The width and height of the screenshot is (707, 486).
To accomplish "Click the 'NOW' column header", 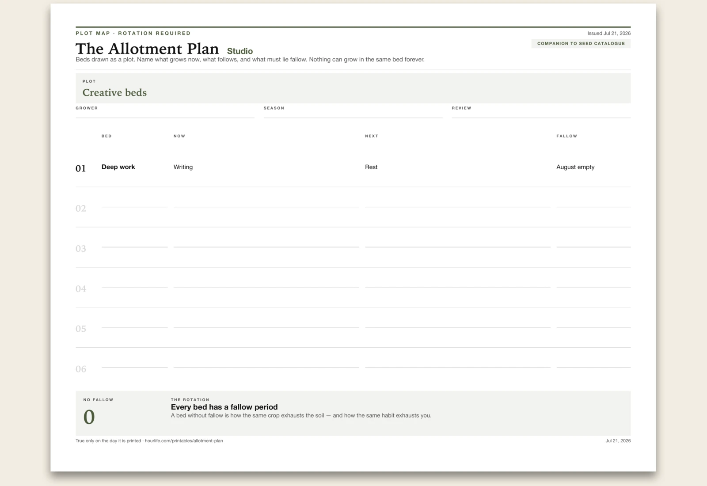I will tap(179, 136).
